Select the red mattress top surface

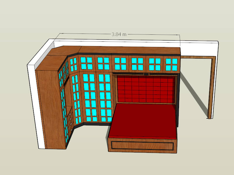point(143,120)
